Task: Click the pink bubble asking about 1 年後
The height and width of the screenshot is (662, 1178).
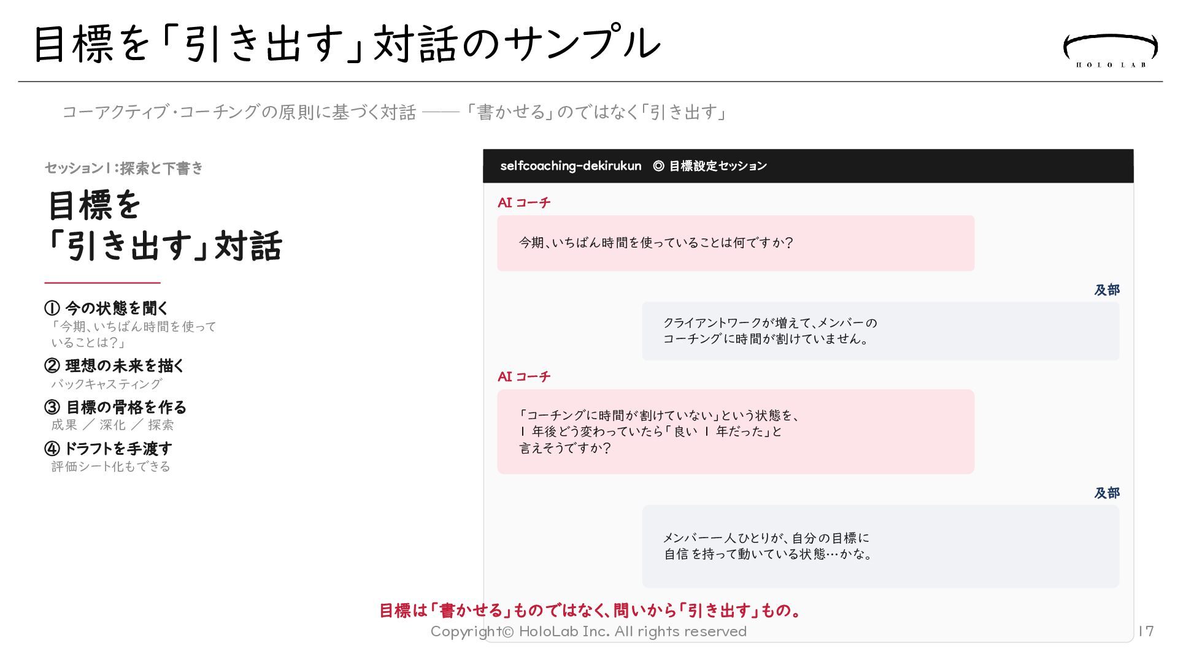Action: [735, 432]
